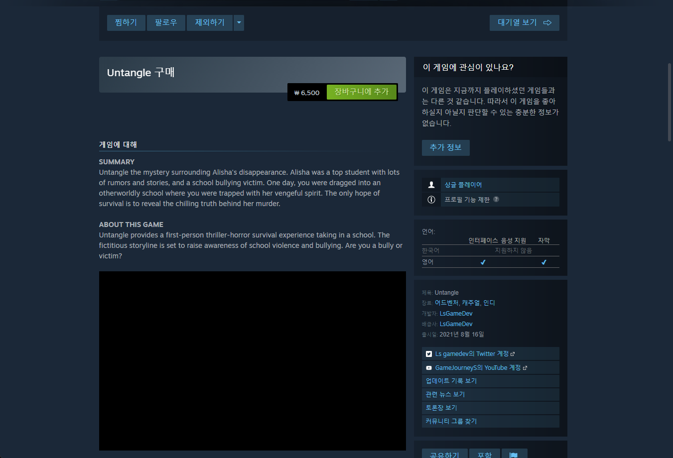Open the 캐주얼 genre link

(x=471, y=303)
